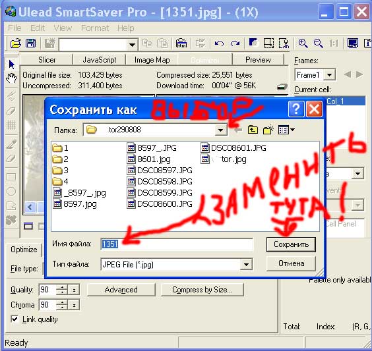Expand the Тип файла JPEG File dropdown
The width and height of the screenshot is (372, 351).
(246, 264)
